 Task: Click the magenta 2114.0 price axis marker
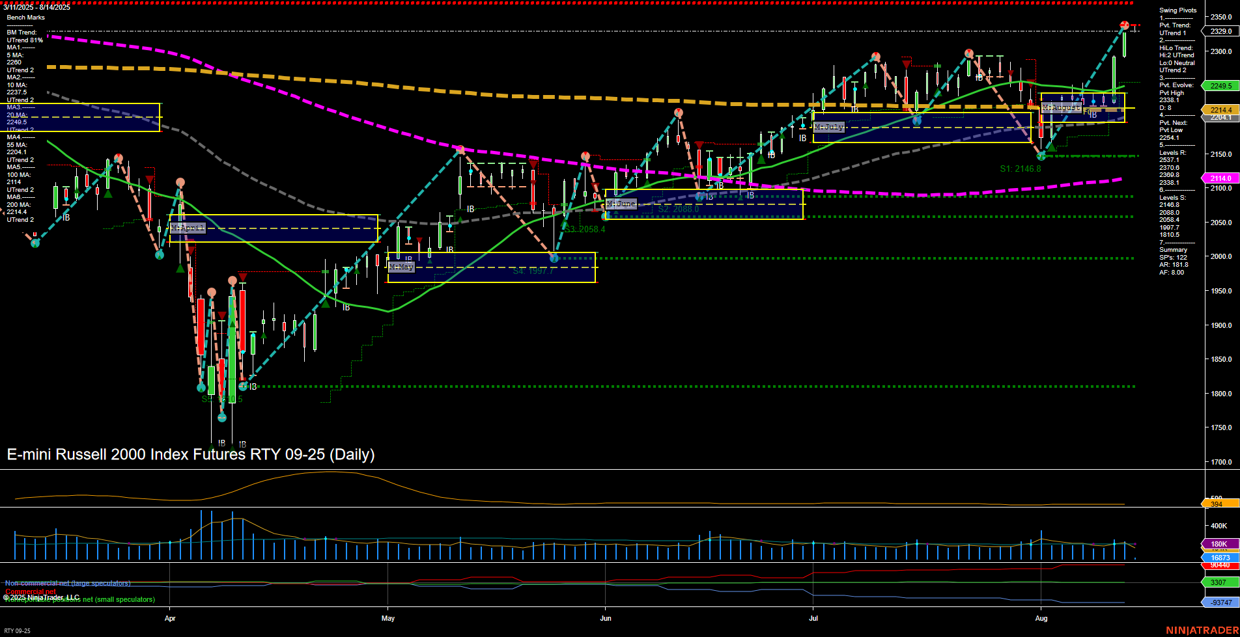tap(1221, 178)
